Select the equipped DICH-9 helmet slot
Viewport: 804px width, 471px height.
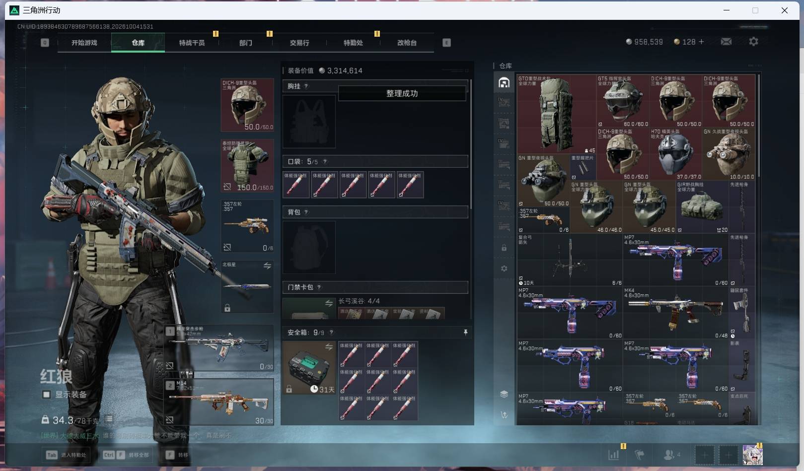coord(247,105)
